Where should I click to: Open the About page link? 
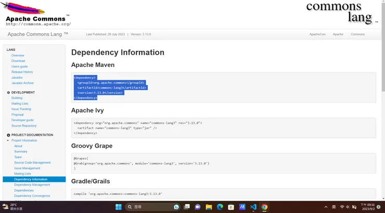coord(18,146)
